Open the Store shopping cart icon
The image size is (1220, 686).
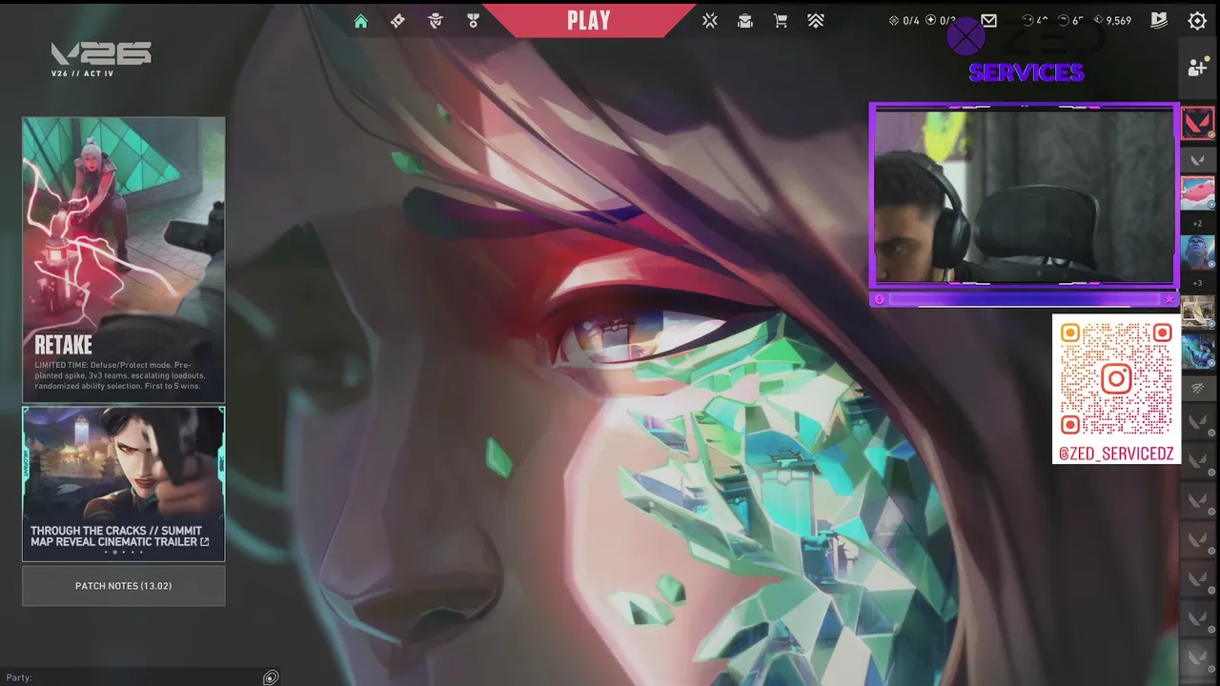tap(781, 21)
